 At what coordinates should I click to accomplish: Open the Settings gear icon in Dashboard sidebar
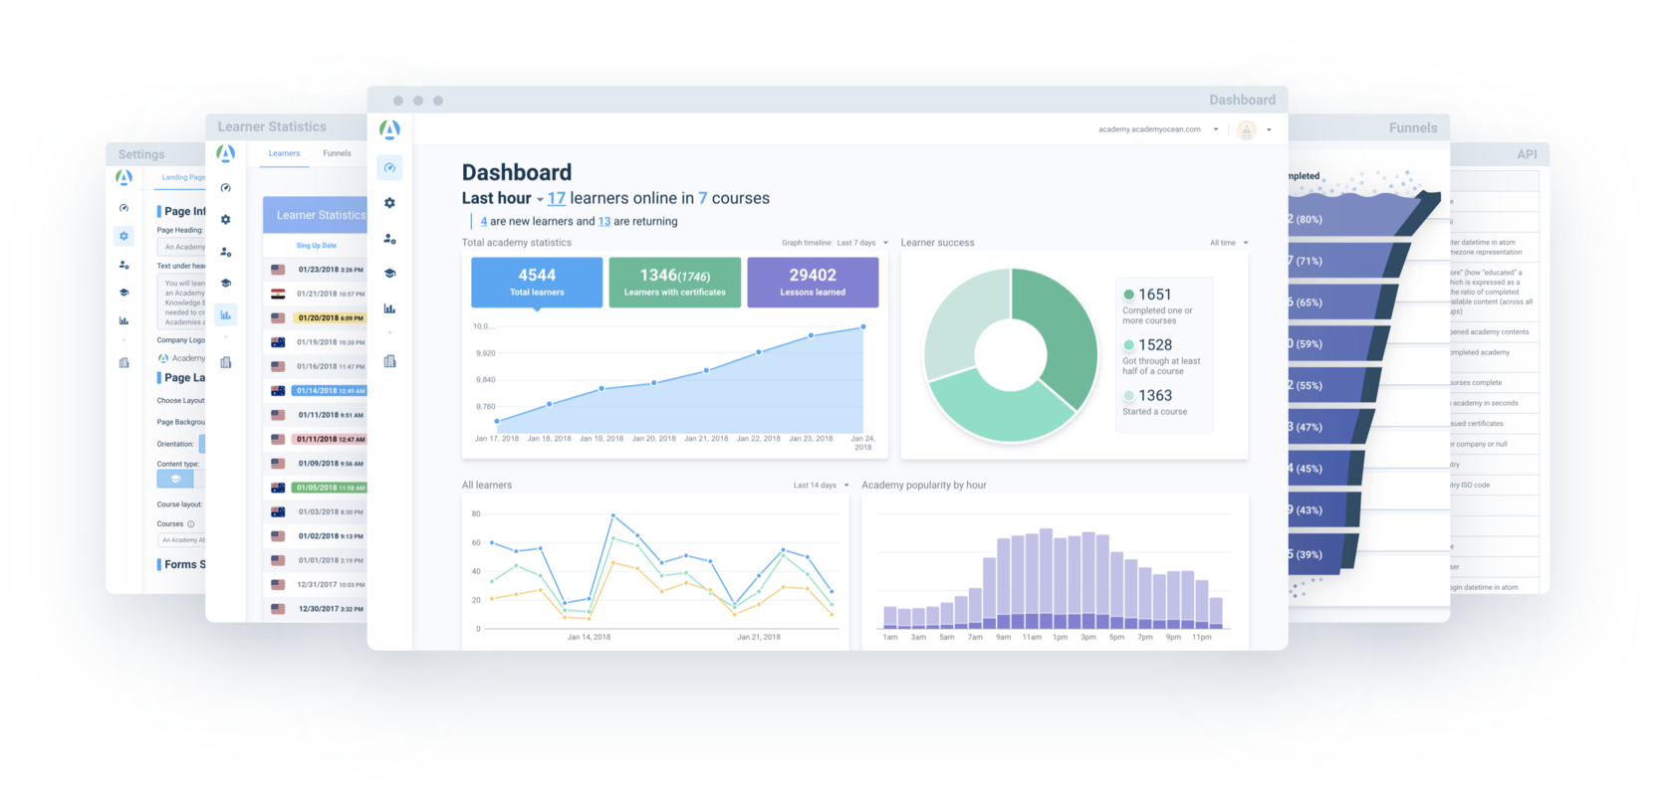[389, 203]
